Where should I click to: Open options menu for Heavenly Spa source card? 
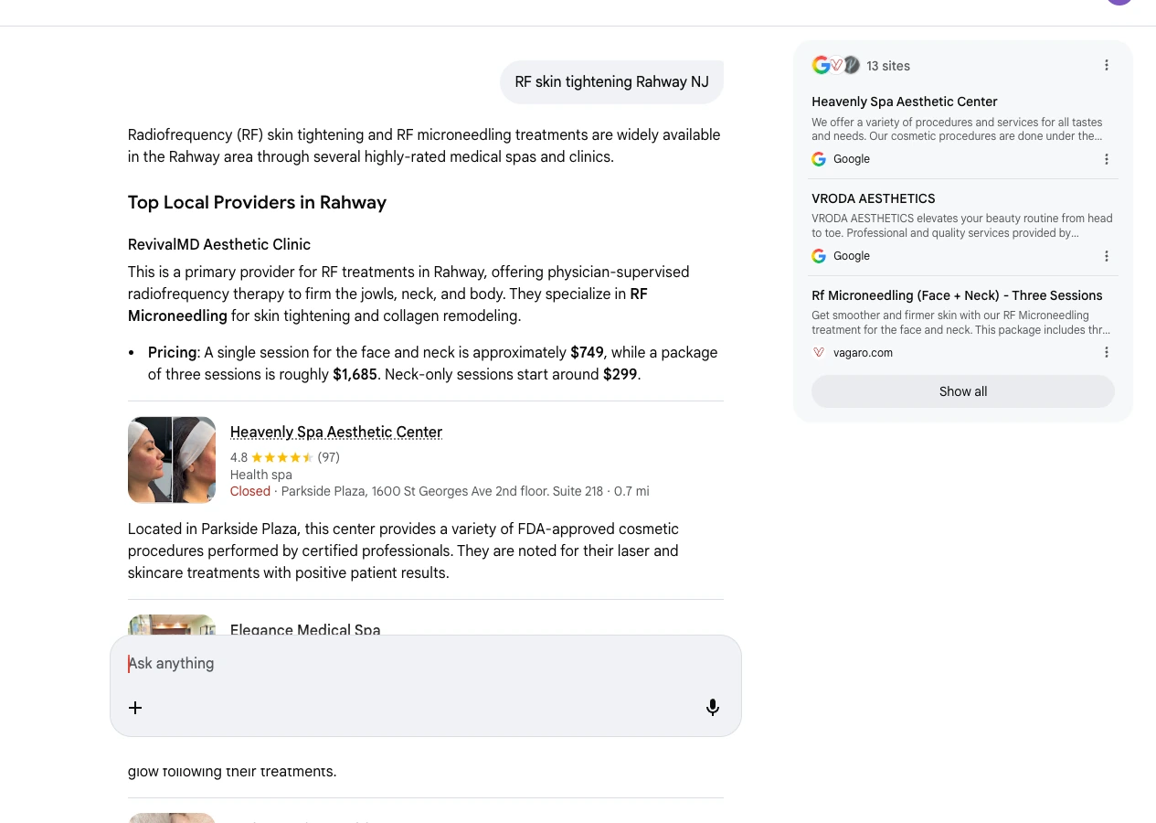tap(1106, 159)
